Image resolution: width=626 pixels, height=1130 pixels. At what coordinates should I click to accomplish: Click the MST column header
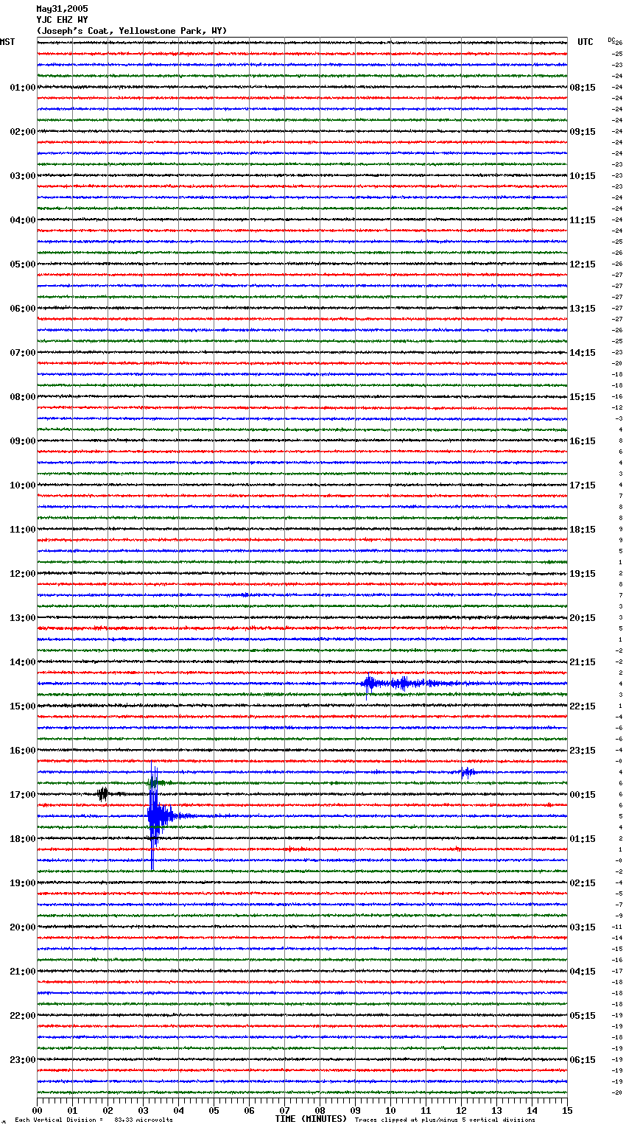pos(7,42)
